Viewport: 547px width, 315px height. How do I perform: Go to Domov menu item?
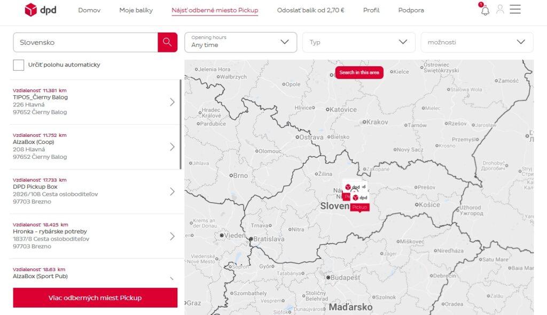click(89, 10)
